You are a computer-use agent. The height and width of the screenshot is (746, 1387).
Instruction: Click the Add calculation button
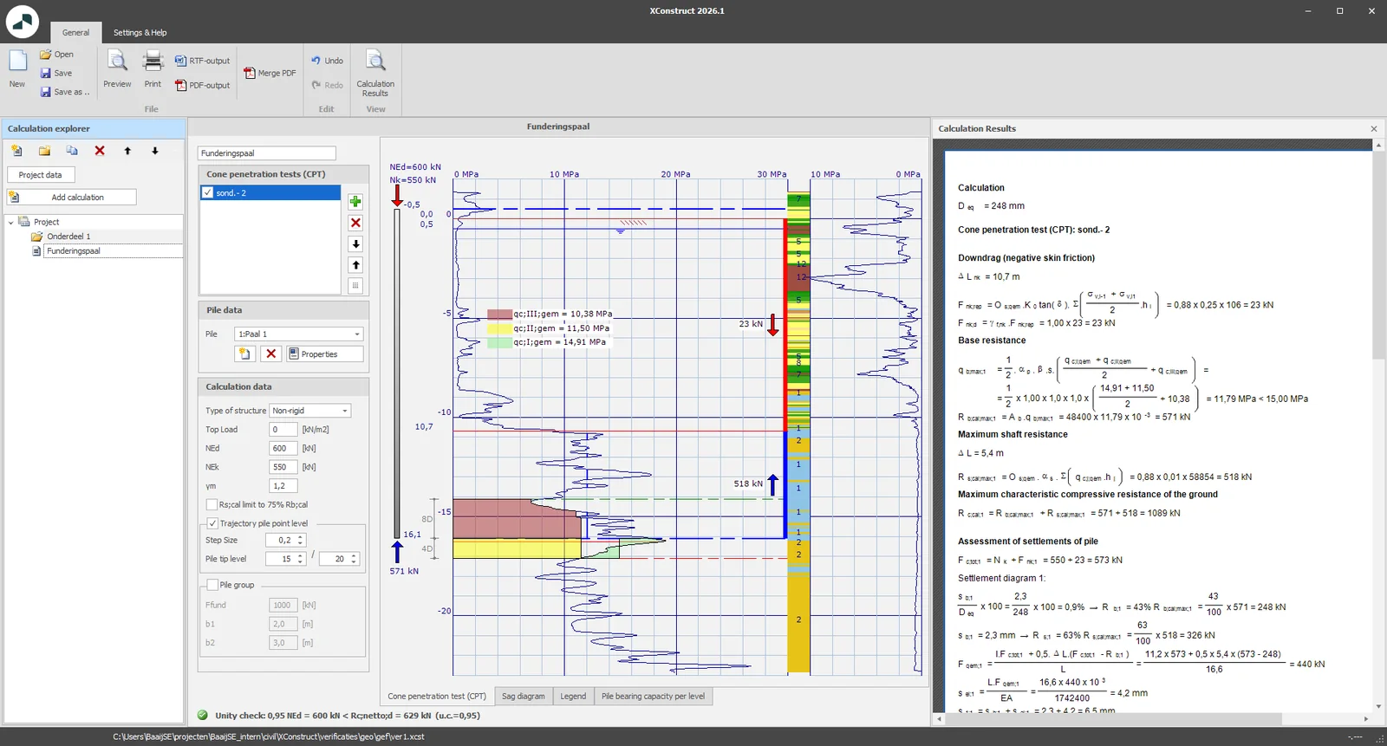(x=71, y=198)
